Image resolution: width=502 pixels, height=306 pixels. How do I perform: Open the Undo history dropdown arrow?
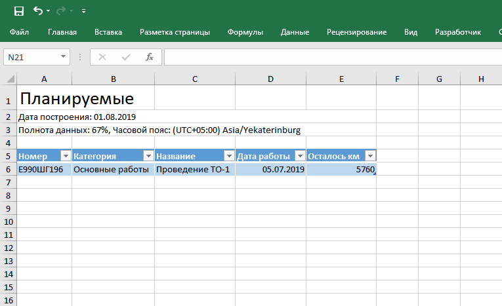pyautogui.click(x=48, y=11)
